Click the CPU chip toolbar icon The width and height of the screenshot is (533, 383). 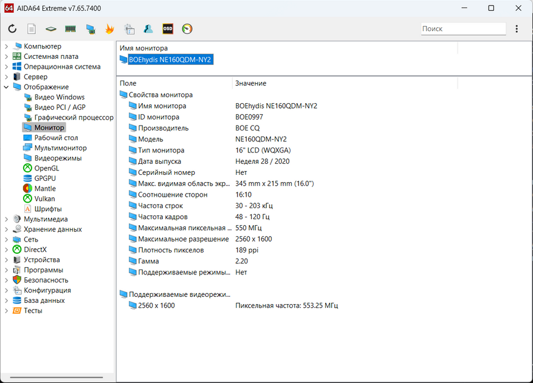[x=51, y=29]
